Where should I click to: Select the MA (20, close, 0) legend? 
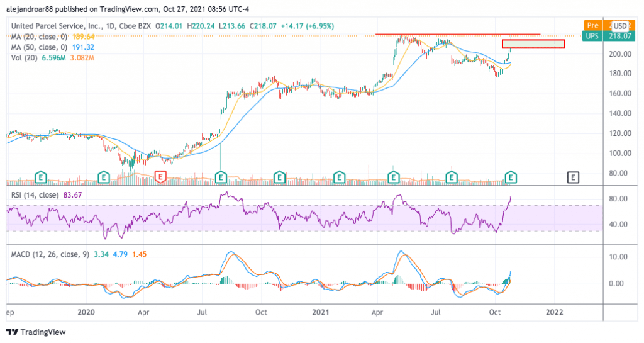(x=39, y=37)
